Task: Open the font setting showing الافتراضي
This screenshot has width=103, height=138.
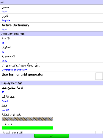Action: pyautogui.click(x=51, y=108)
